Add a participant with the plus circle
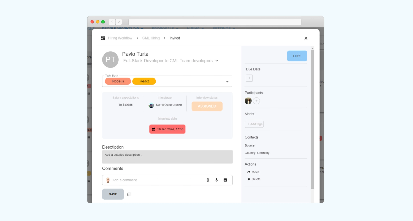413x221 pixels. click(256, 101)
